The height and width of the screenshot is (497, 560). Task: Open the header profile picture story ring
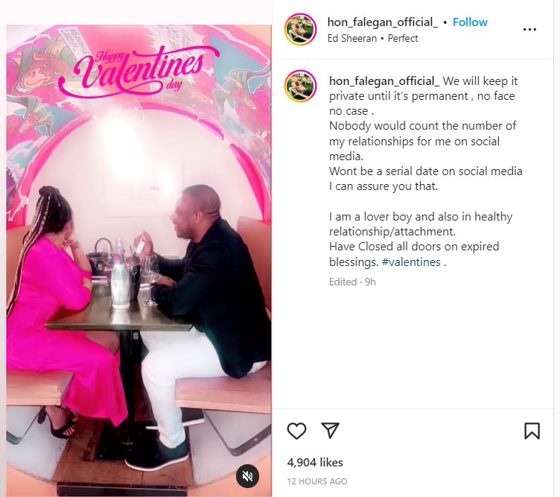pos(300,29)
